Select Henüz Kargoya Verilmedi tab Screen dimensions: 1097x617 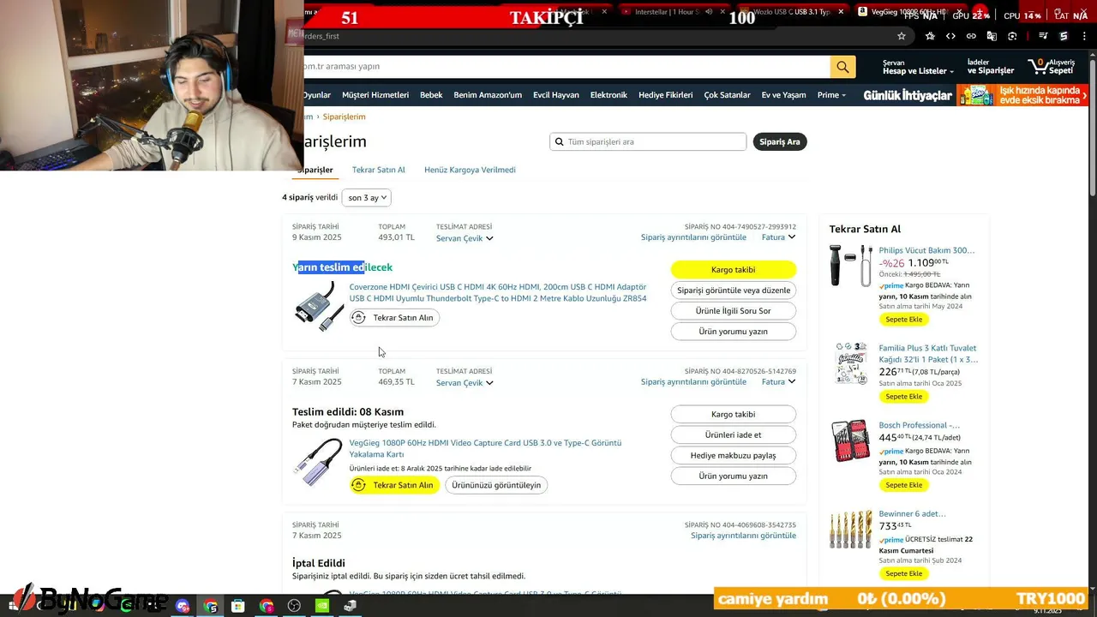pyautogui.click(x=470, y=170)
